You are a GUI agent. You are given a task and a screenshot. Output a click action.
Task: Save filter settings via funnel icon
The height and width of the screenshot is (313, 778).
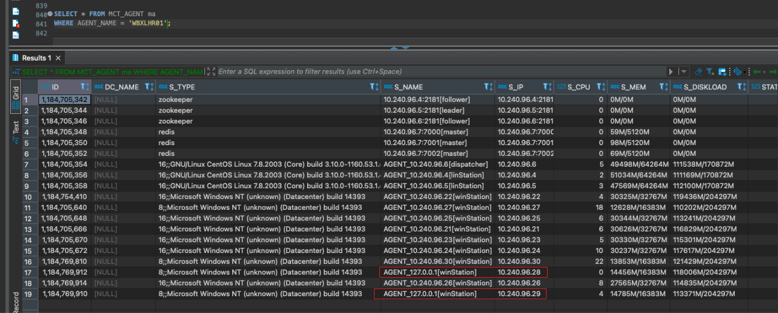click(711, 71)
